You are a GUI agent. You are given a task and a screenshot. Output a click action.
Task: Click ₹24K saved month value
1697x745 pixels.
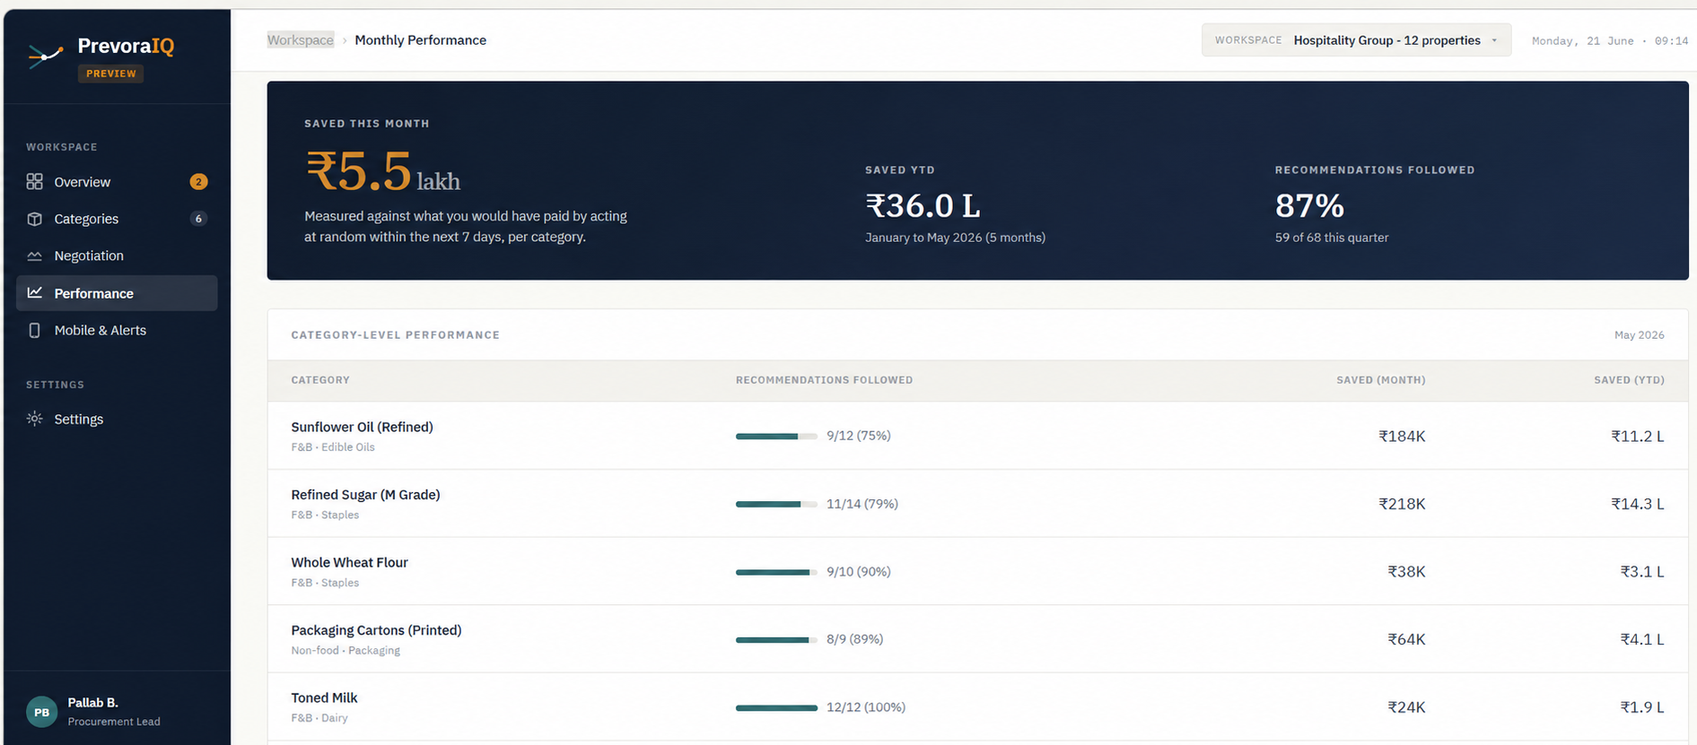coord(1406,706)
